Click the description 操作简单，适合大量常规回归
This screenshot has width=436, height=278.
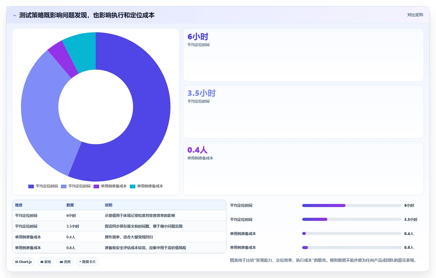click(129, 237)
